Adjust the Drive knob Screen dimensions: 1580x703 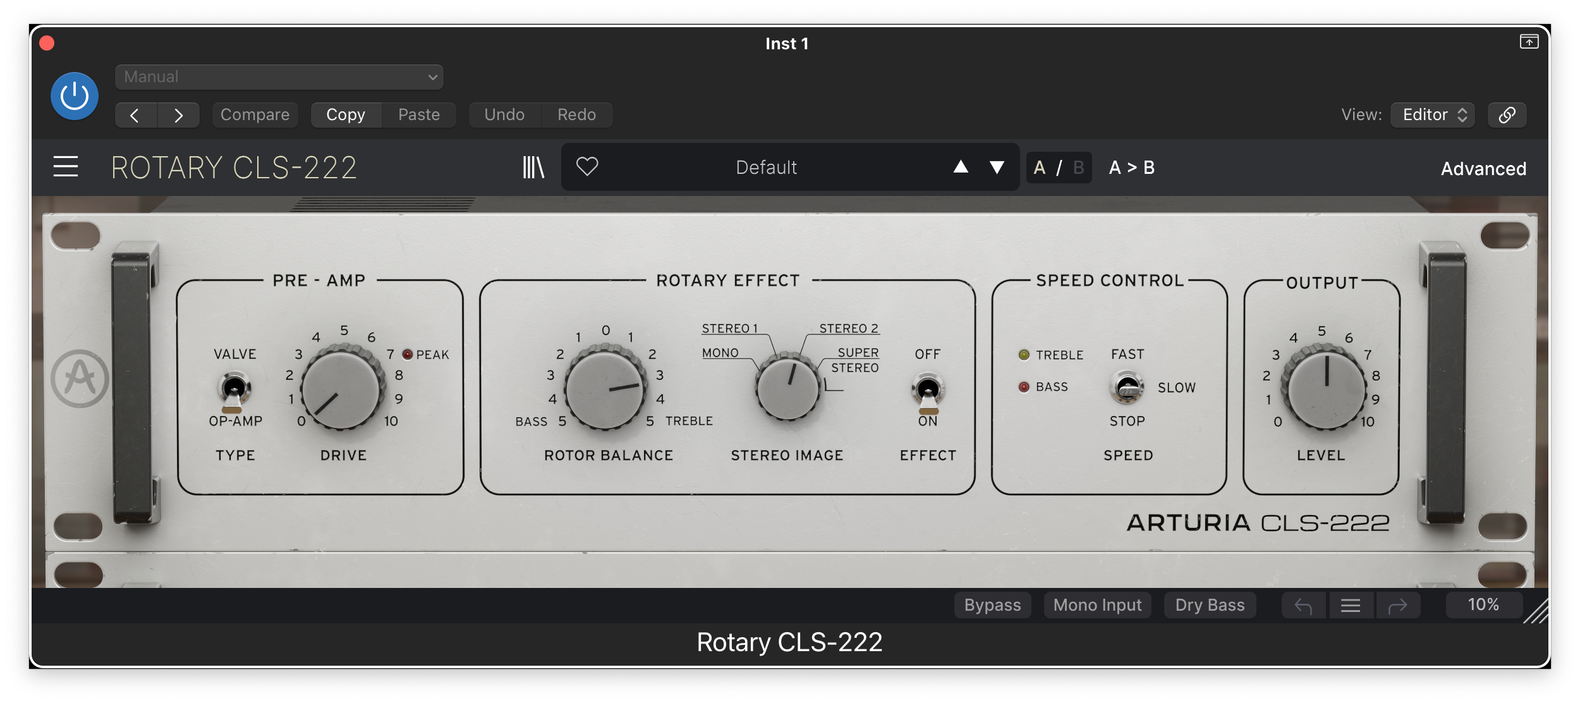click(x=342, y=389)
